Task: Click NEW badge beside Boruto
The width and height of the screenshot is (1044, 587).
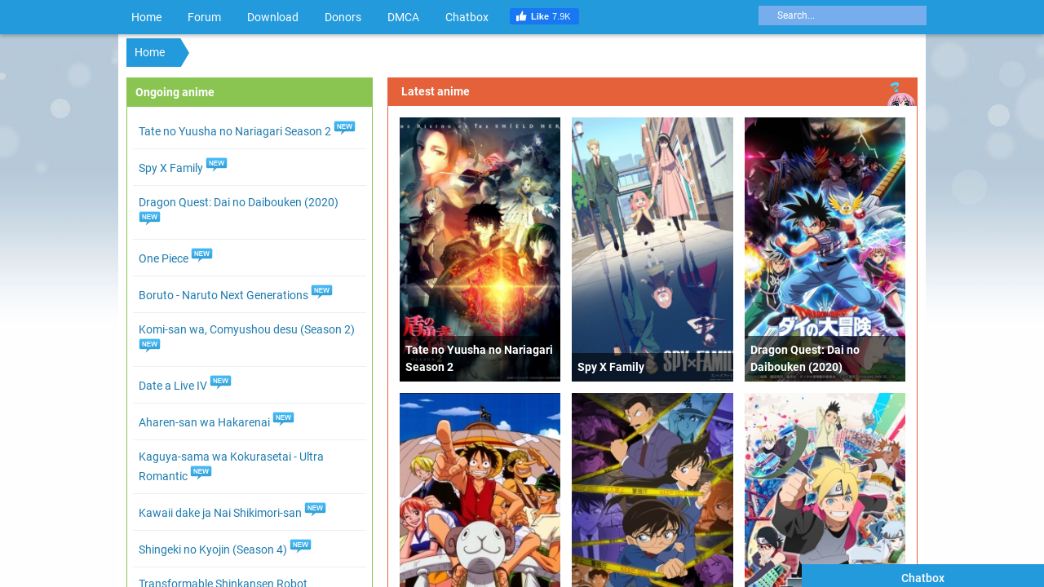Action: (321, 292)
